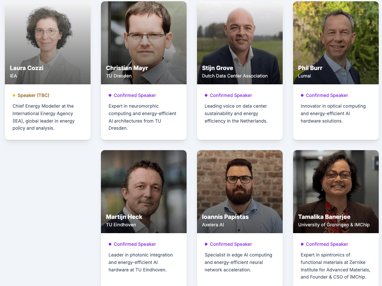Select Stijn Grove's portrait image
This screenshot has width=382, height=286.
[x=240, y=43]
